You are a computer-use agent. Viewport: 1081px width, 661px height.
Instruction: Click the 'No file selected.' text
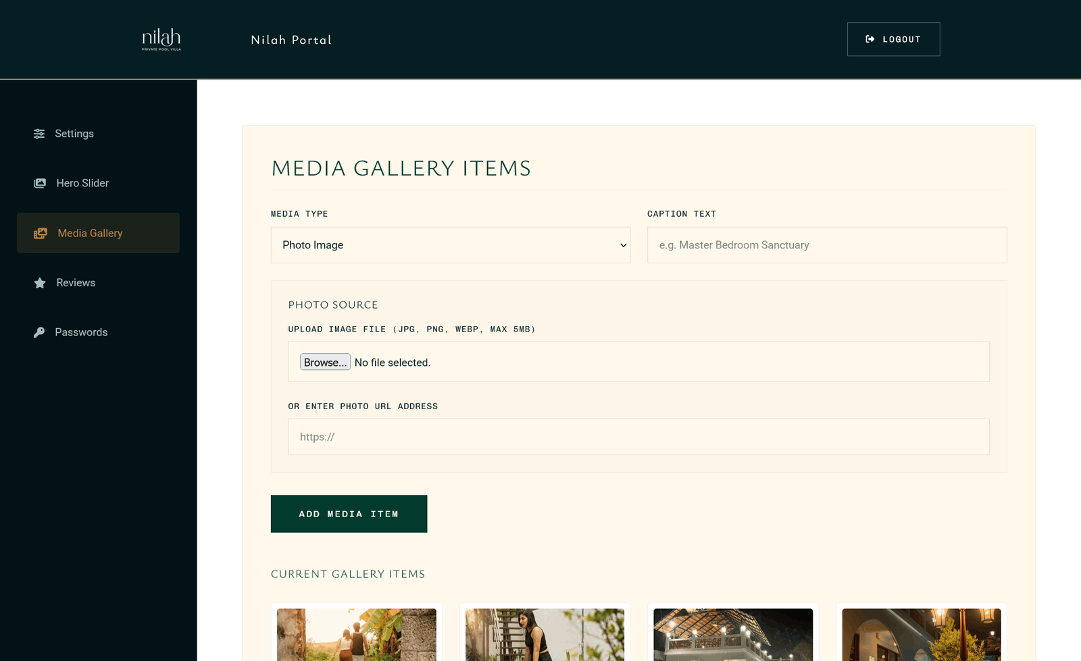(393, 363)
